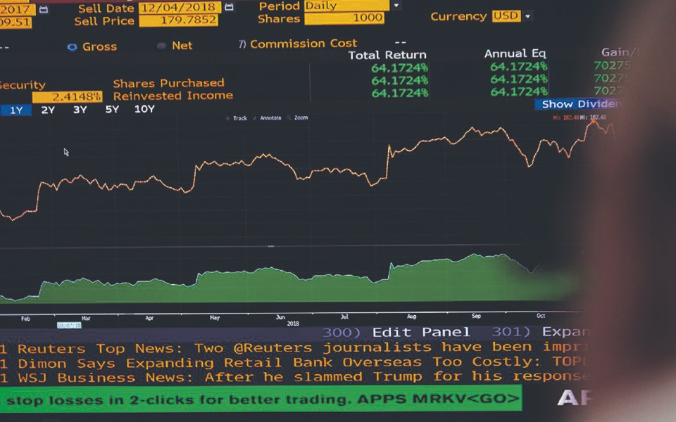Switch to the 3Y time range tab
Viewport: 676px width, 422px height.
80,110
